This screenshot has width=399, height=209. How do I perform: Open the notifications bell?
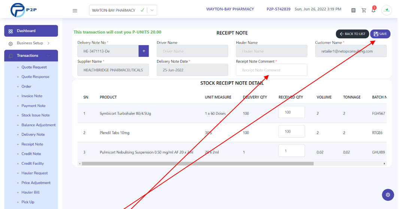373,10
